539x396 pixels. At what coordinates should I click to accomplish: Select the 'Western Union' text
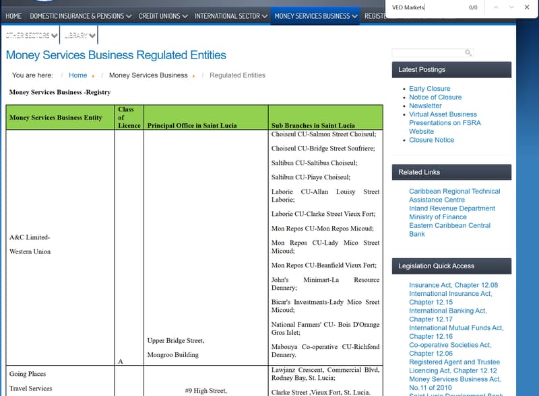pos(30,251)
